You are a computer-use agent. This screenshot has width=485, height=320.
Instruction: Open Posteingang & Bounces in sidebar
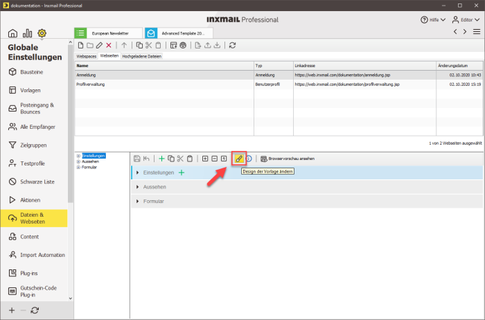pyautogui.click(x=34, y=109)
